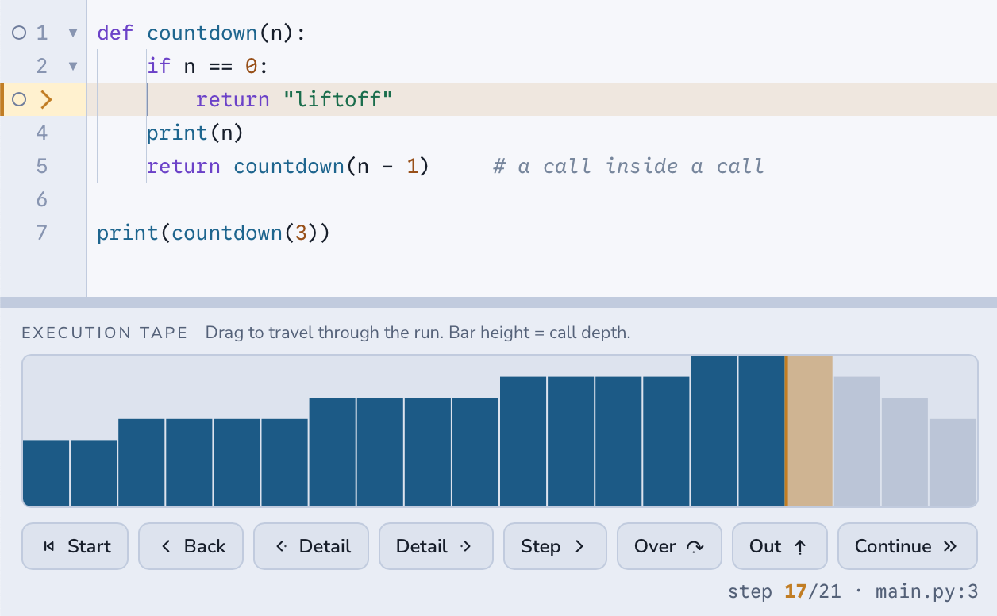997x616 pixels.
Task: Click "countdown(n - 1)" on line 5
Action: 331,166
